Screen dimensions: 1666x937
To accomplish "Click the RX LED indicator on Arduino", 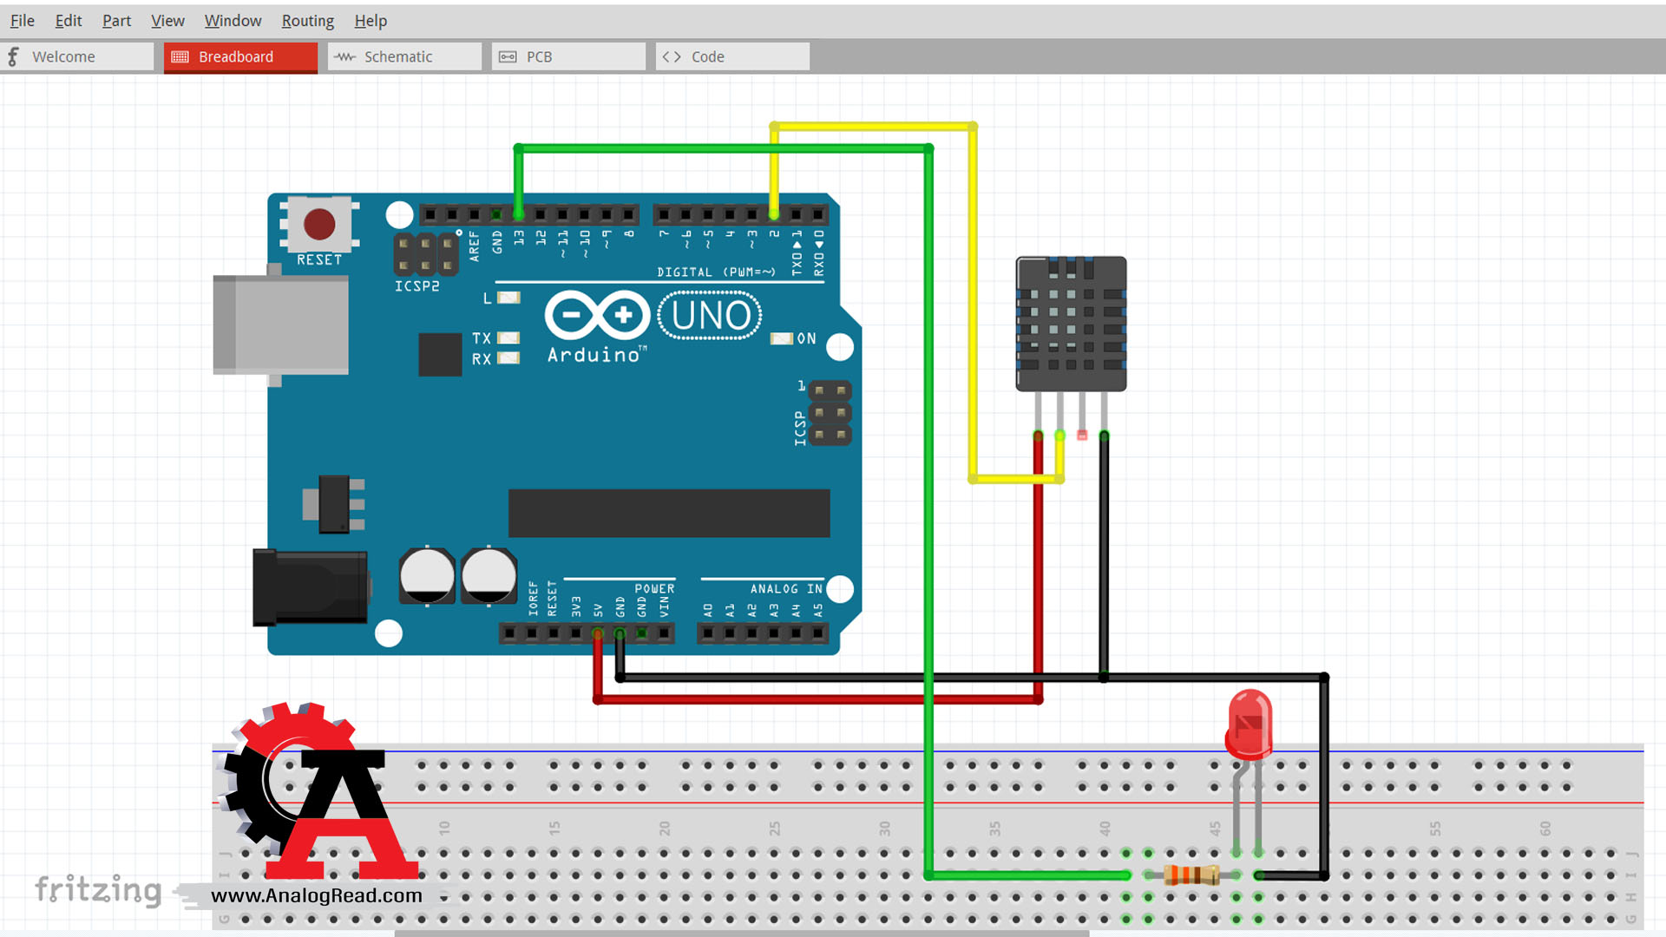I will (x=508, y=358).
